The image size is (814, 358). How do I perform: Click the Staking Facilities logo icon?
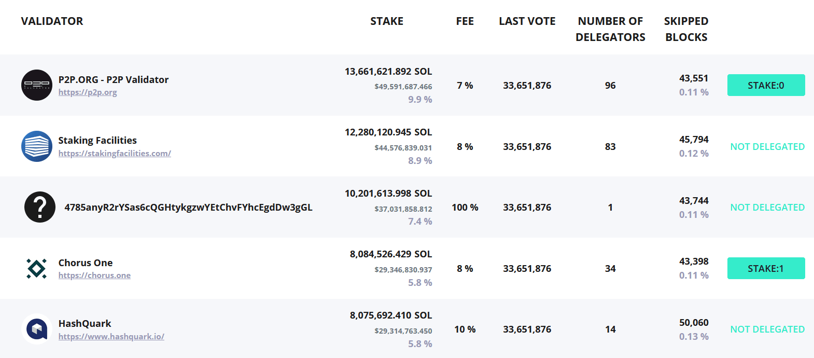pyautogui.click(x=37, y=146)
